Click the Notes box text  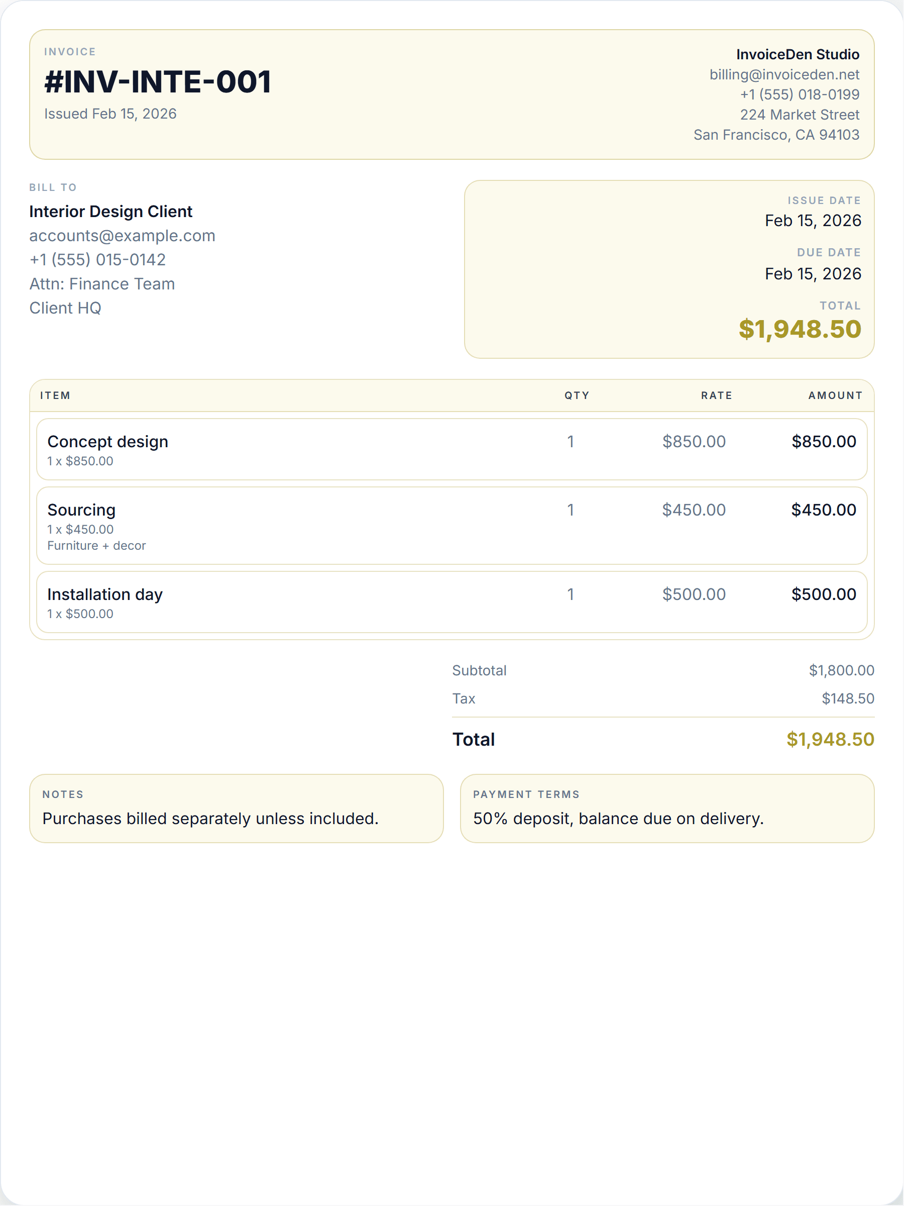pos(210,819)
